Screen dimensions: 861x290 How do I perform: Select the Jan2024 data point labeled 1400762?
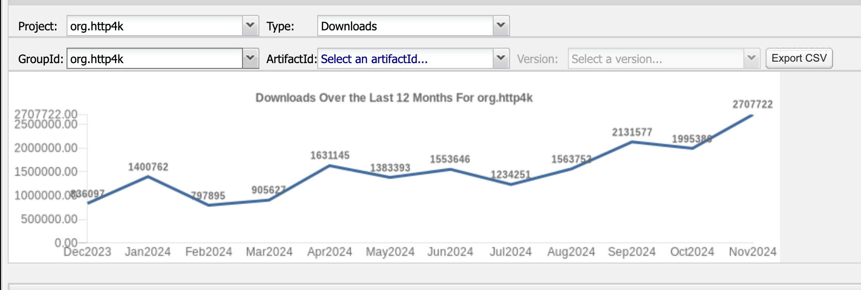148,177
